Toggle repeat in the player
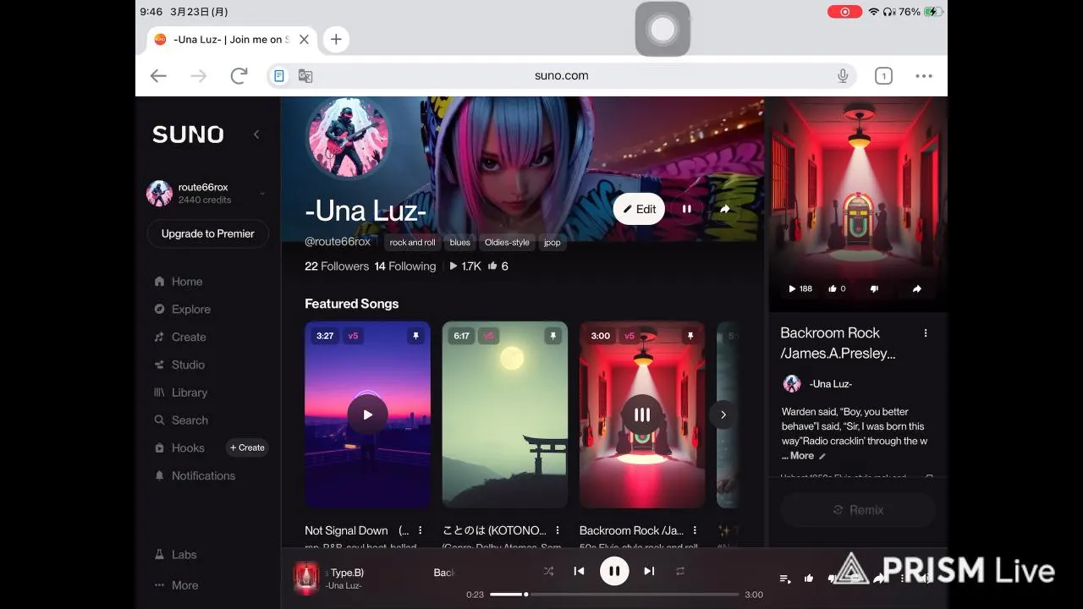Screen dimensions: 1083x609 (680, 571)
